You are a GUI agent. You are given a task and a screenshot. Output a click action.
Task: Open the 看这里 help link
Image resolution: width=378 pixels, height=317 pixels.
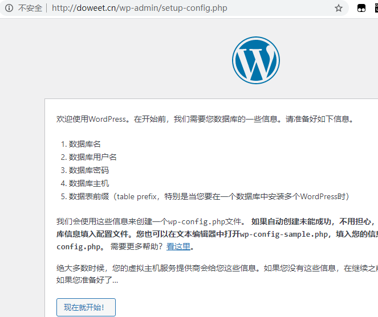178,246
